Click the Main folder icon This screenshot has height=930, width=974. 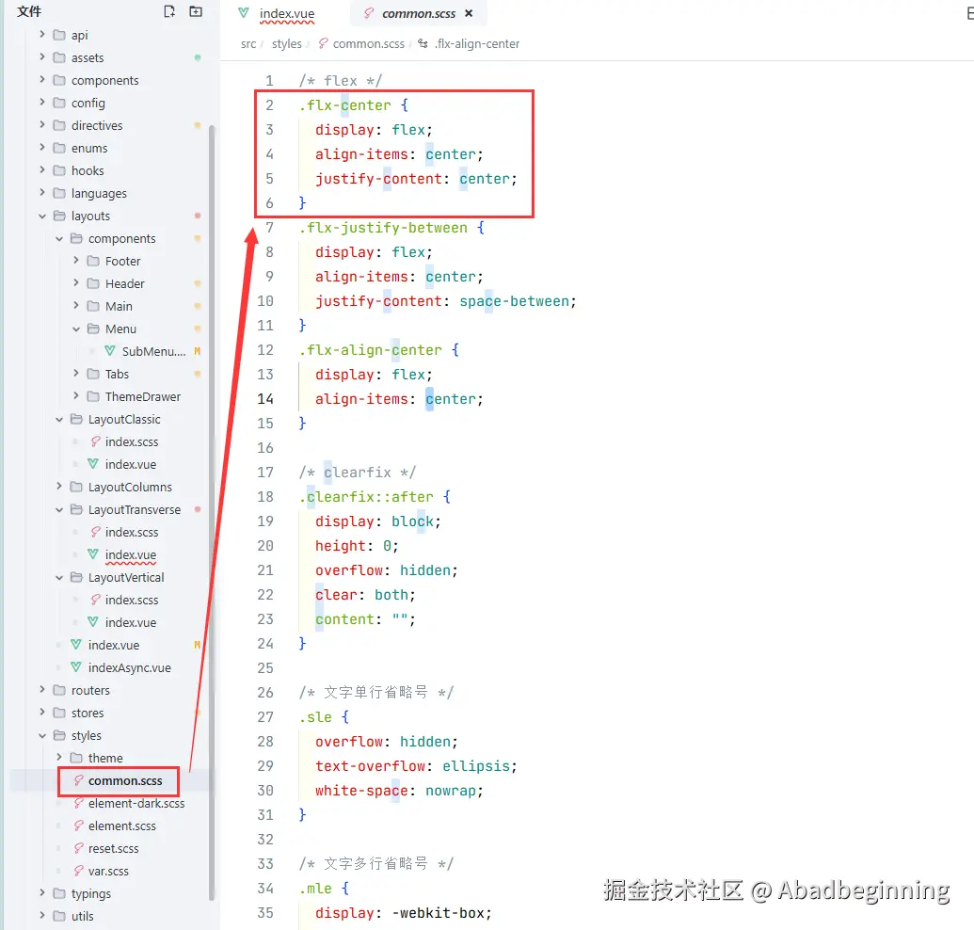(x=93, y=306)
